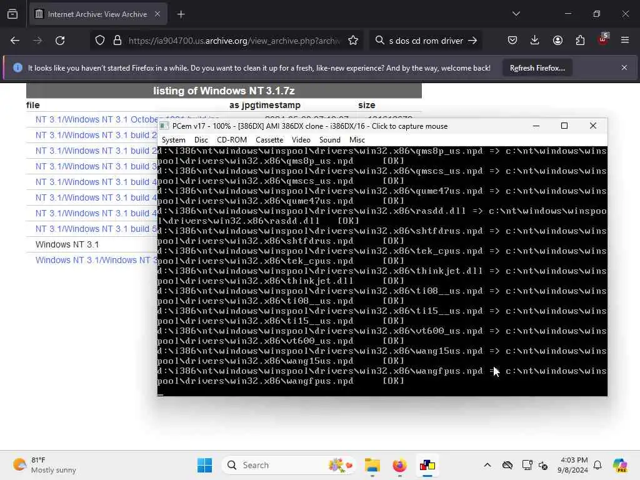Open PCem Cassette menu
The width and height of the screenshot is (640, 480).
[269, 140]
